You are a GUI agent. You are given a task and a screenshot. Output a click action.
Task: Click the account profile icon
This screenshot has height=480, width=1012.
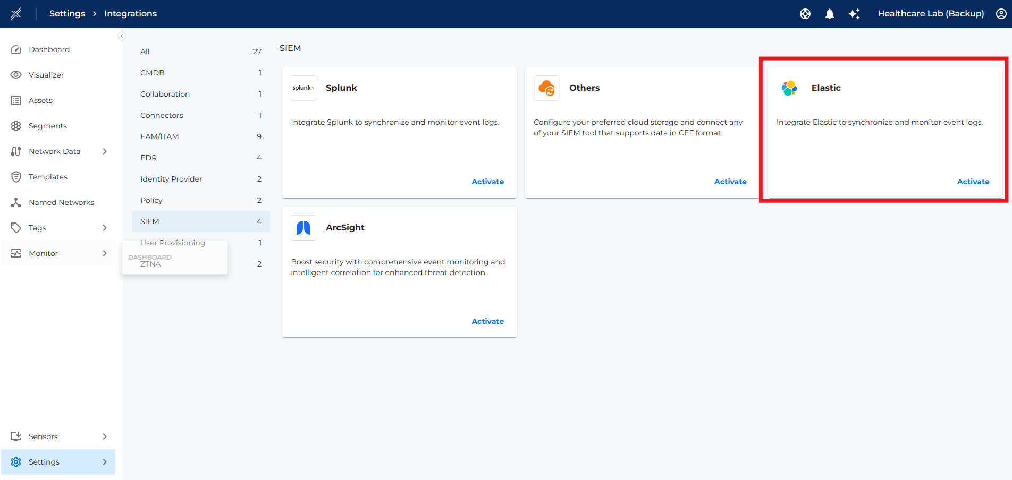pos(1001,13)
